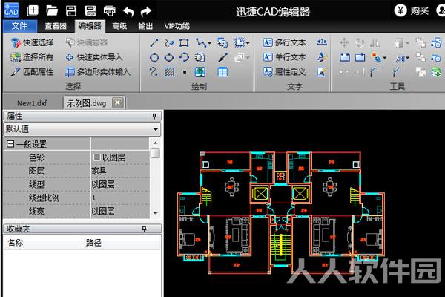Select the hatch fill tool
Viewport: 445px width, 297px height.
(x=169, y=72)
